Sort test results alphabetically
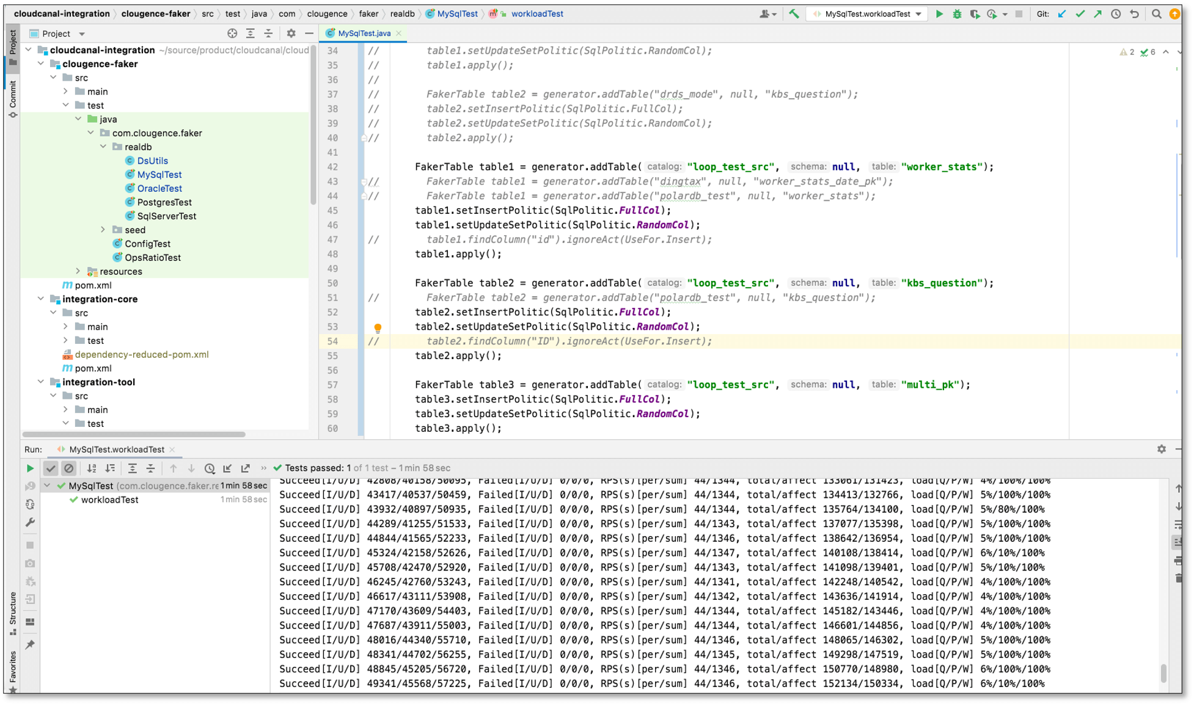 tap(92, 468)
